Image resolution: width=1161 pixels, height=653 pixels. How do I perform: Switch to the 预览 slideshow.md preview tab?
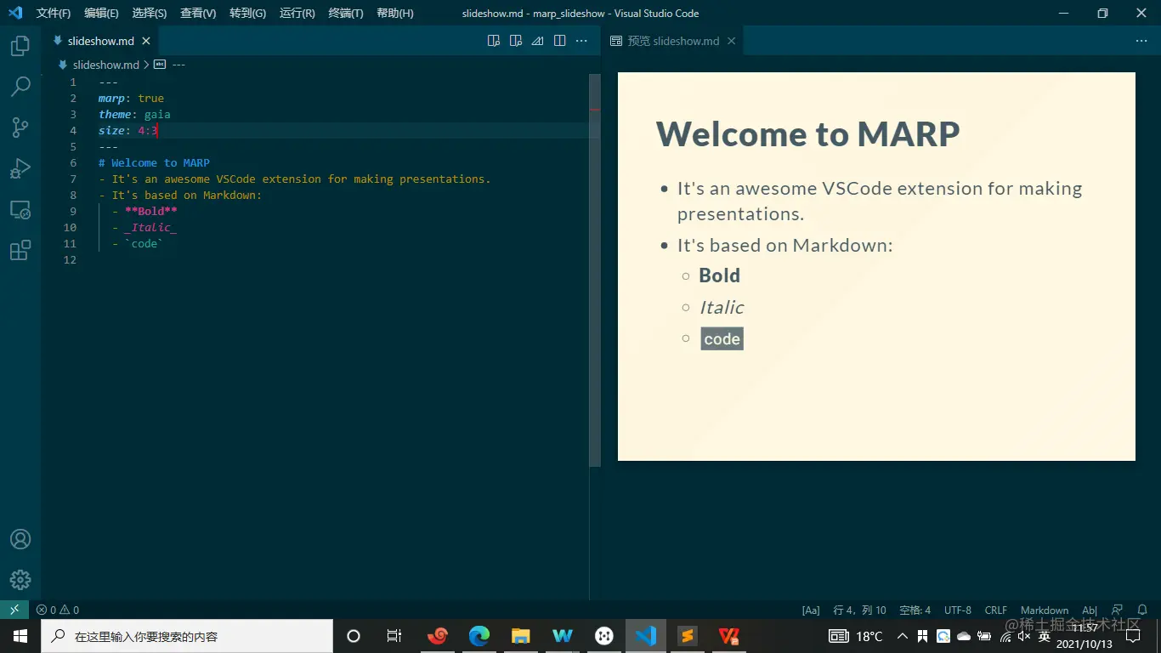click(673, 41)
